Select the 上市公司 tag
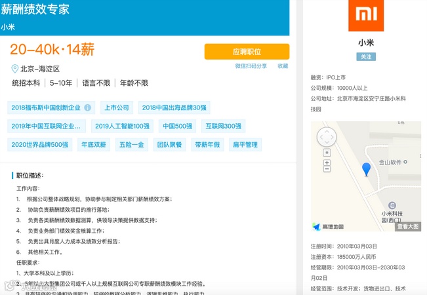427x295 pixels. click(117, 108)
